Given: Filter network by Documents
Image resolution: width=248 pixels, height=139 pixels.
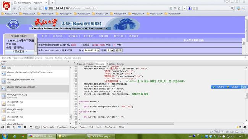Looking at the screenshot, I should [x=48, y=127].
